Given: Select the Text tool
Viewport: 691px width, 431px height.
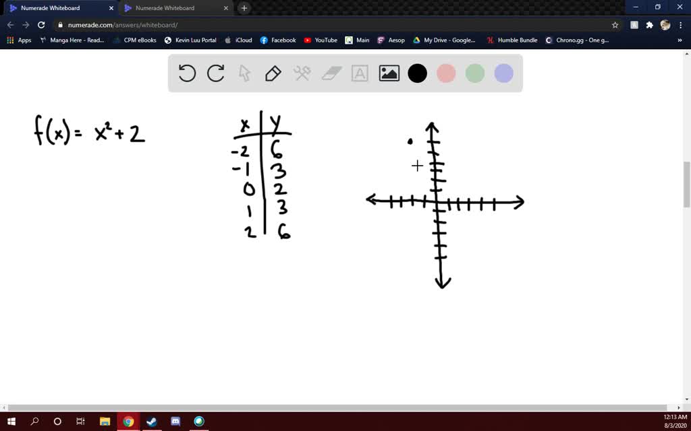Looking at the screenshot, I should [x=359, y=73].
